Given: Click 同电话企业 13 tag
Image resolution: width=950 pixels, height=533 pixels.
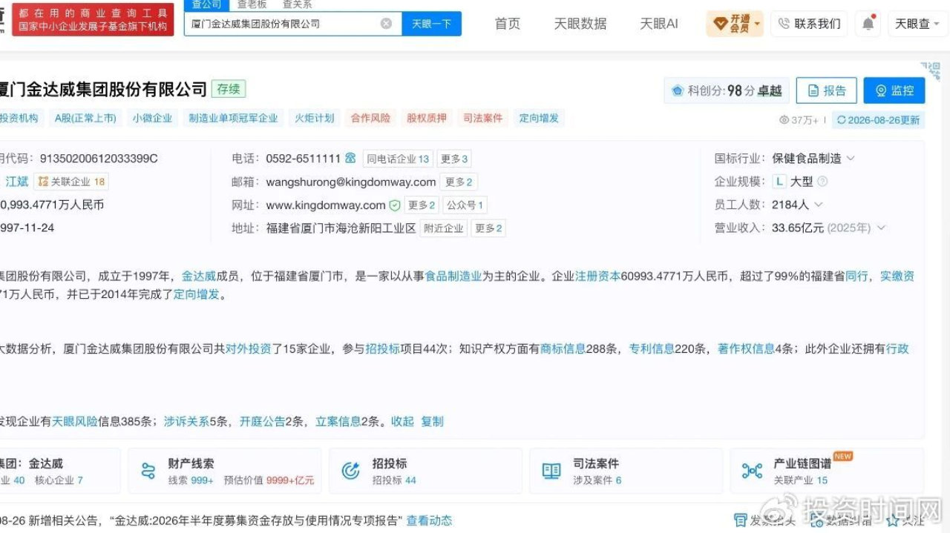Looking at the screenshot, I should pos(398,159).
